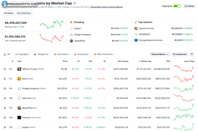198x132 pixels.
Task: Star the Pudgy Penguins row
Action: 5,88
